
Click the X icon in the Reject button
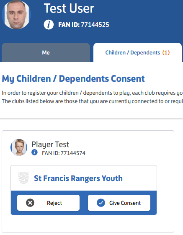(30, 203)
